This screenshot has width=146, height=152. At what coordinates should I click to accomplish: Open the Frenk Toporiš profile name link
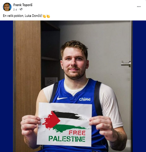(23, 5)
